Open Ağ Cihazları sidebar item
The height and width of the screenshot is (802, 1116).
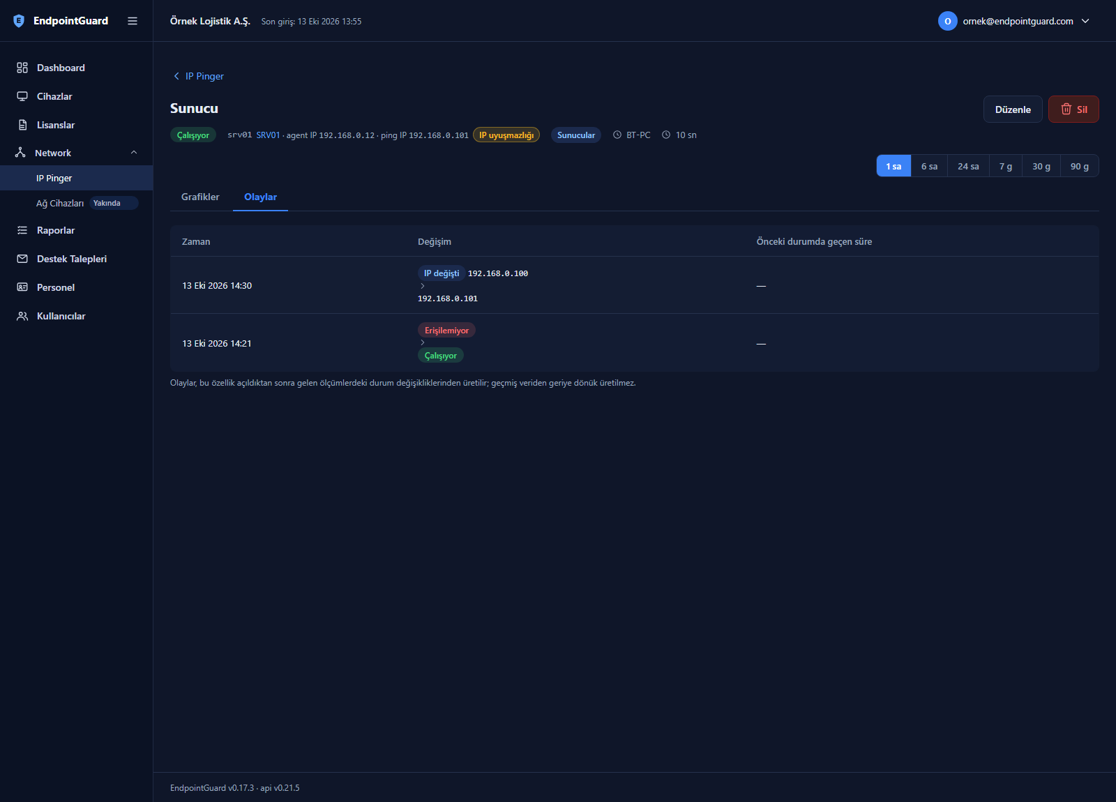77,203
